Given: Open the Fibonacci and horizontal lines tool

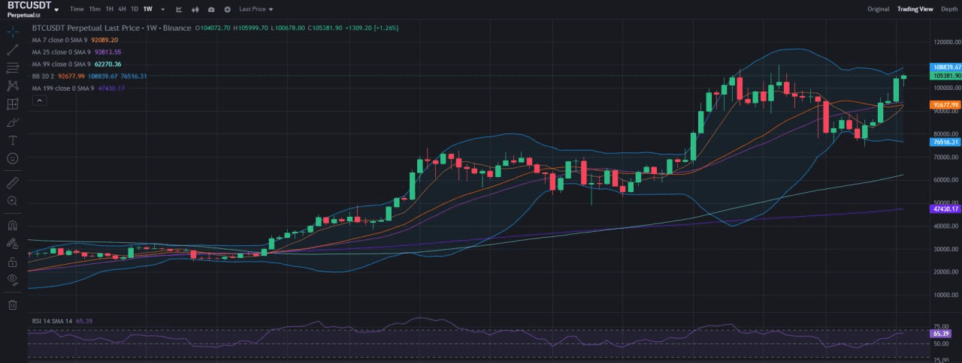Looking at the screenshot, I should [12, 67].
